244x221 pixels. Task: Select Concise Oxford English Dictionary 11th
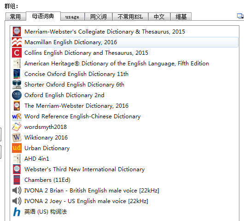125,74
